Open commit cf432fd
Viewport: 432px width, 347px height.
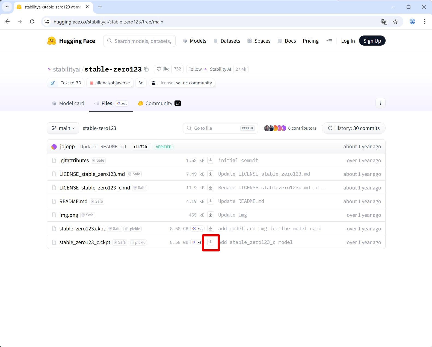(x=141, y=147)
